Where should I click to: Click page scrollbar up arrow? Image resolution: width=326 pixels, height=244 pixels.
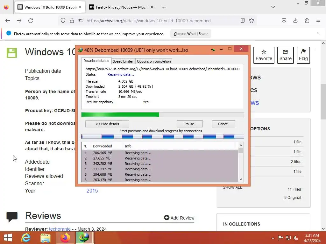coord(323,43)
